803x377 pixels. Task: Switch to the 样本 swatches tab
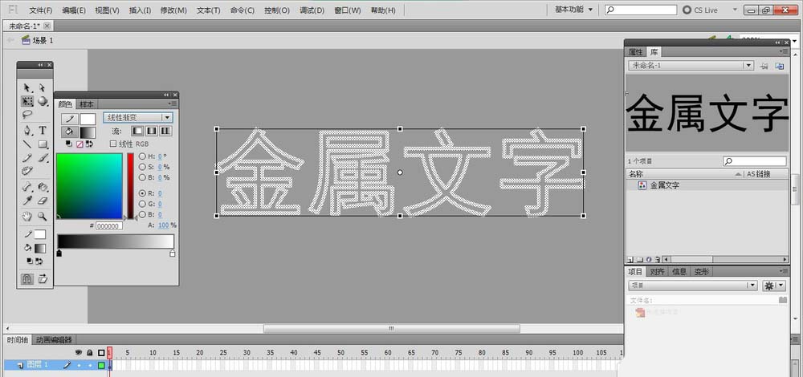pos(87,103)
